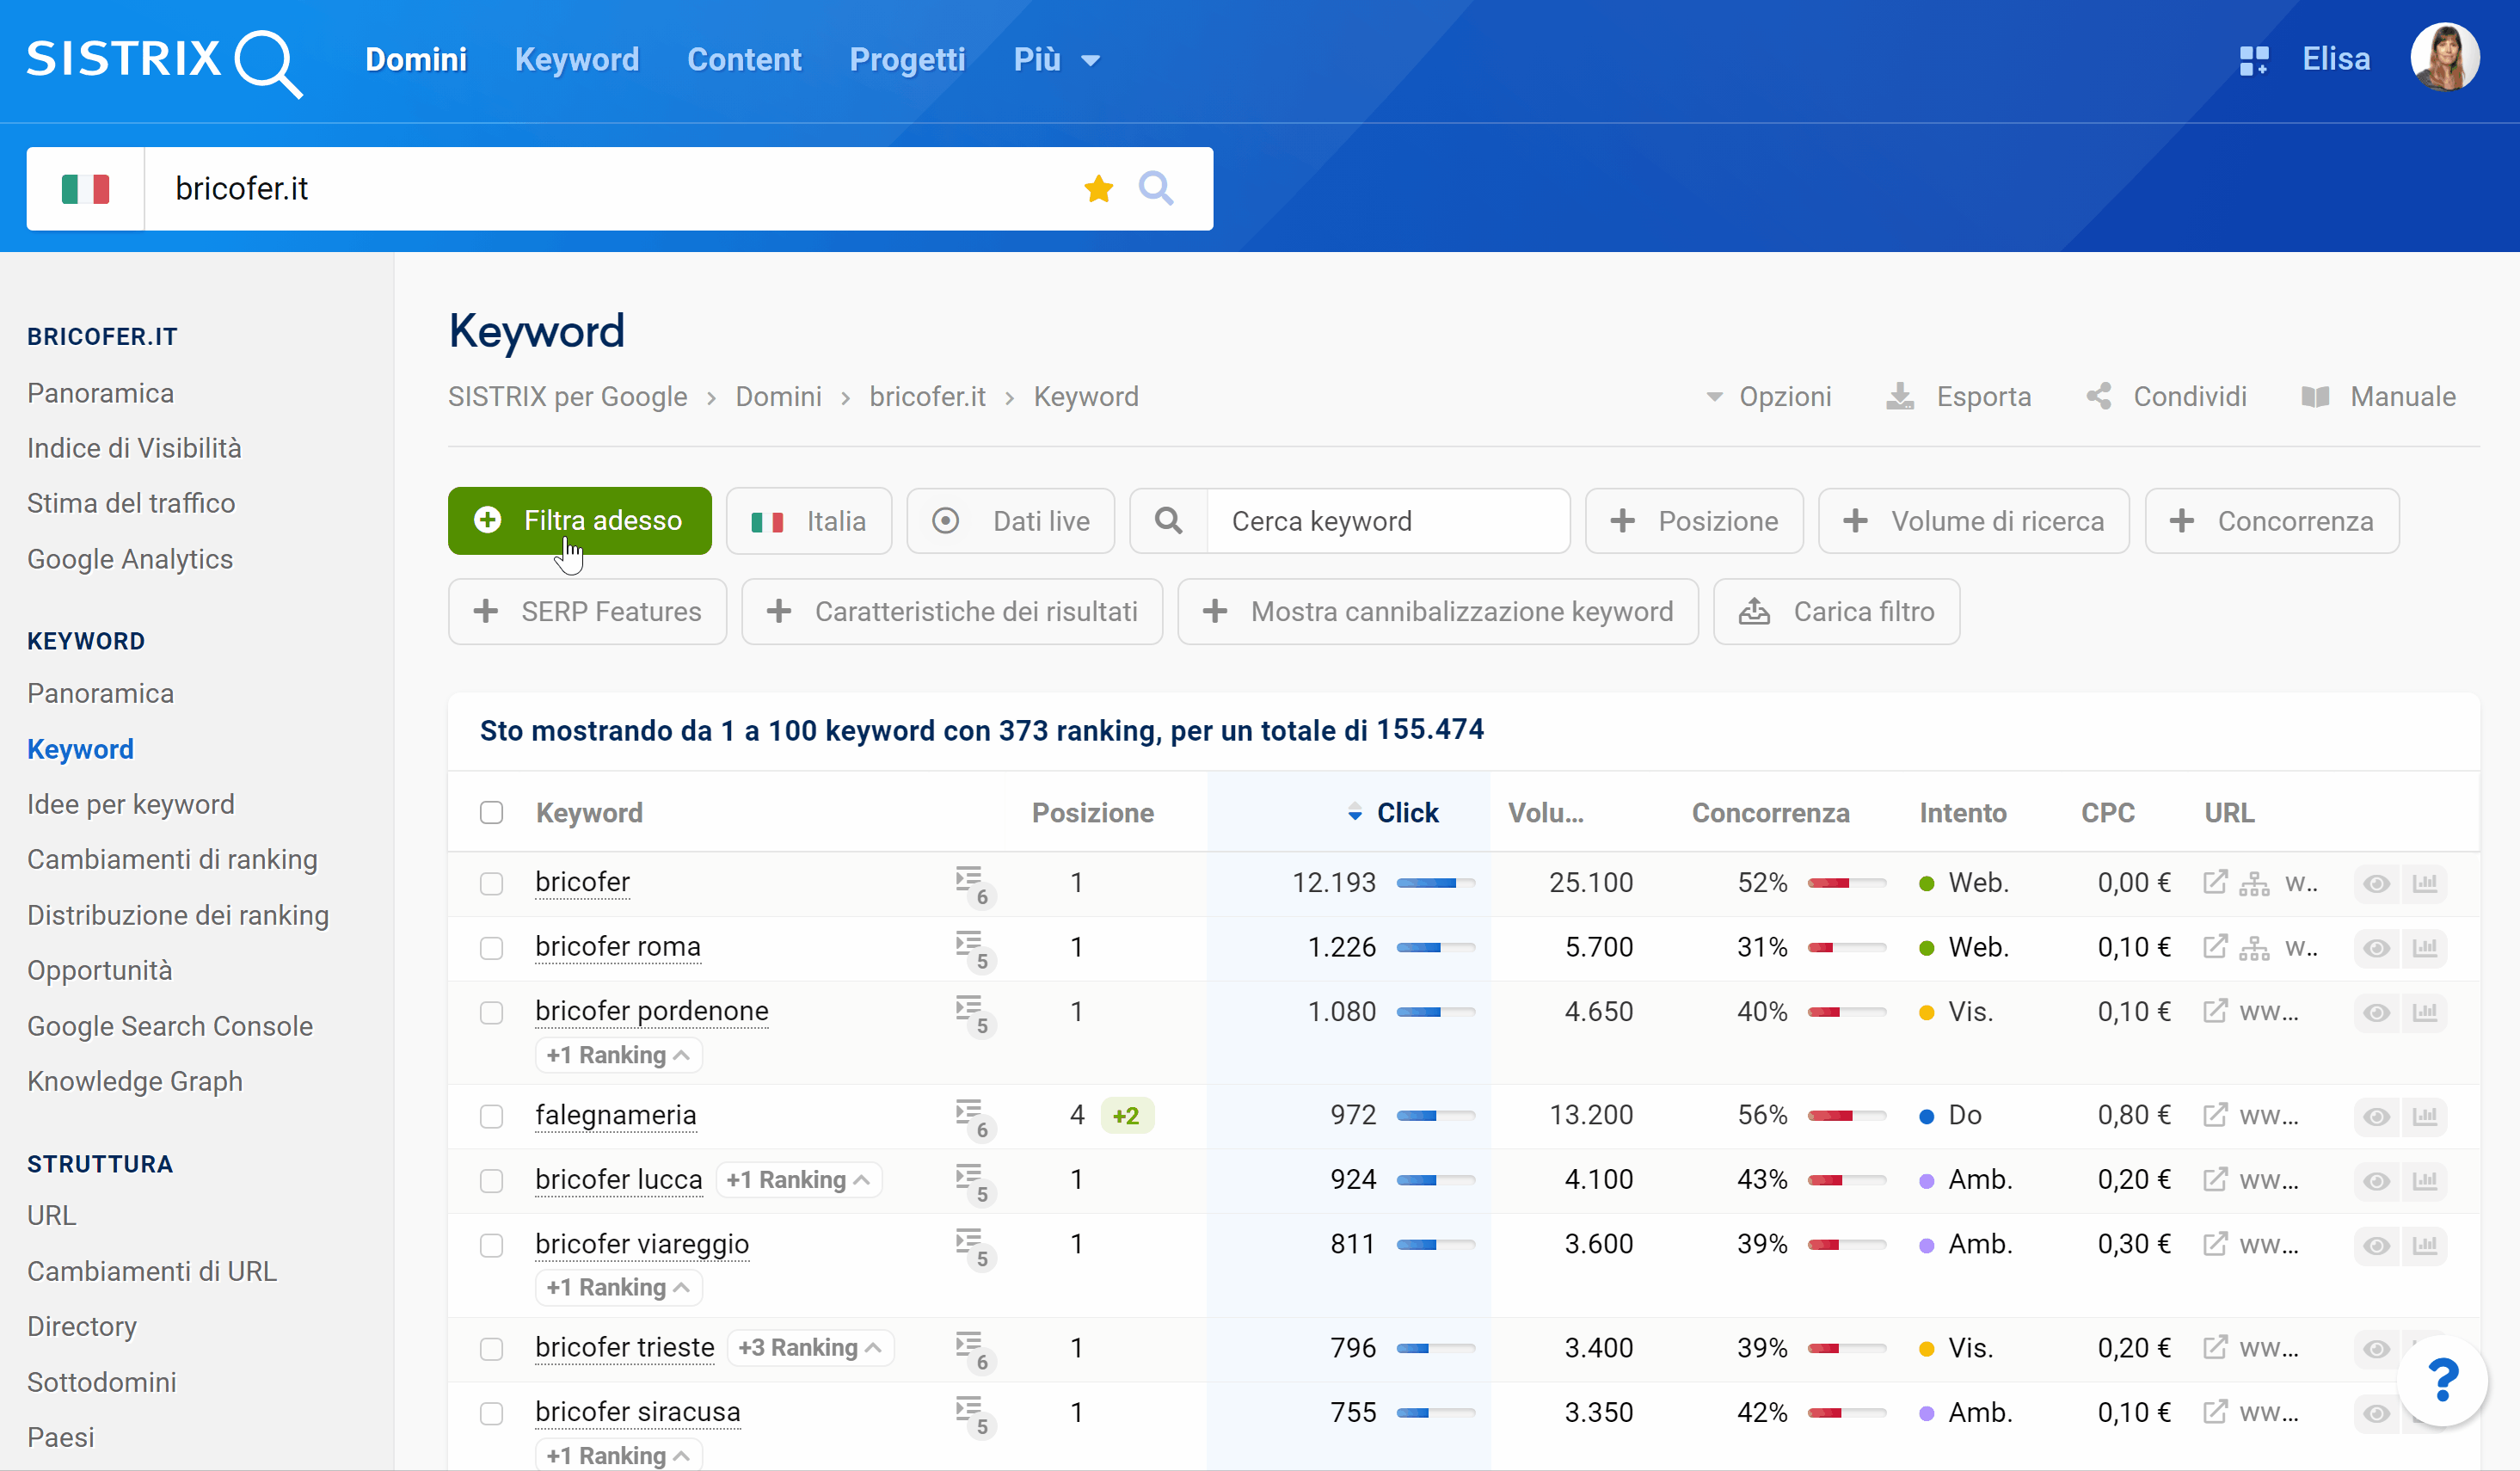Image resolution: width=2520 pixels, height=1471 pixels.
Task: Add a SERP Features filter
Action: click(x=588, y=612)
